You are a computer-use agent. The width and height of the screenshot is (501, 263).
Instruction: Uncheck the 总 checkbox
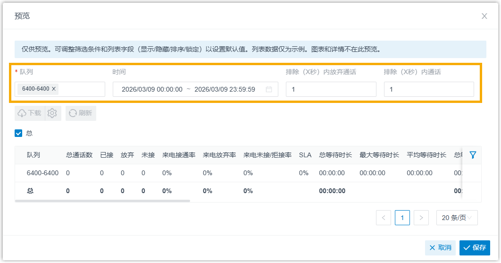coord(18,133)
